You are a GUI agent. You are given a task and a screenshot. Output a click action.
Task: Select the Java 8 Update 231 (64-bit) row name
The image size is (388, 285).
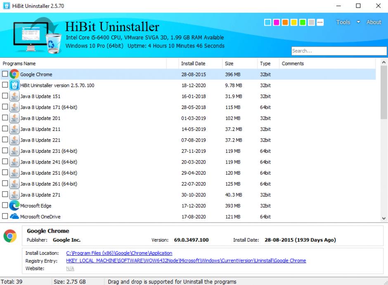[x=49, y=151]
